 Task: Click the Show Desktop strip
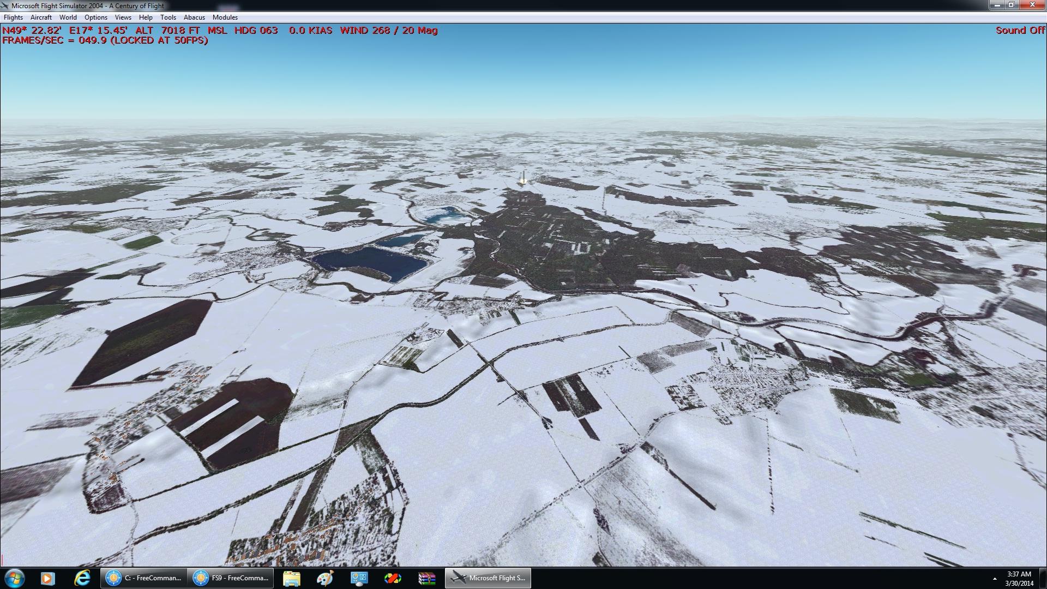pos(1043,578)
